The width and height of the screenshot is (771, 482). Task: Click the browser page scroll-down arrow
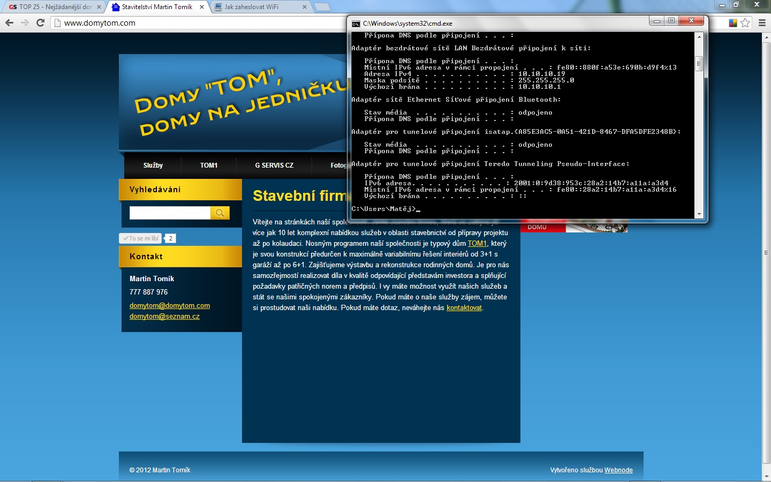(766, 476)
